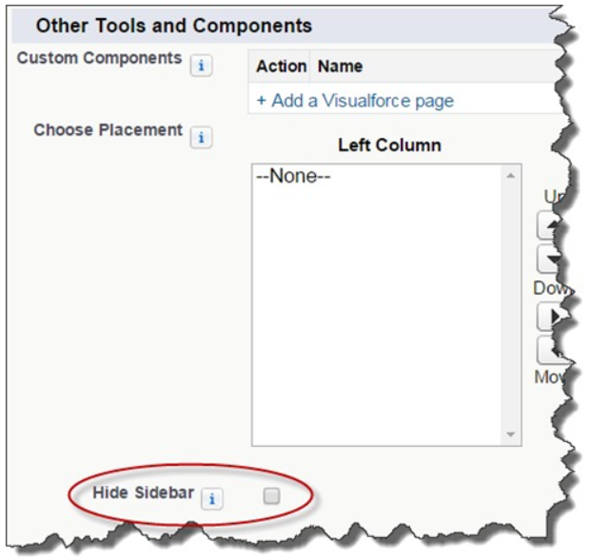Click the right-pointing Move arrow button

pos(551,316)
